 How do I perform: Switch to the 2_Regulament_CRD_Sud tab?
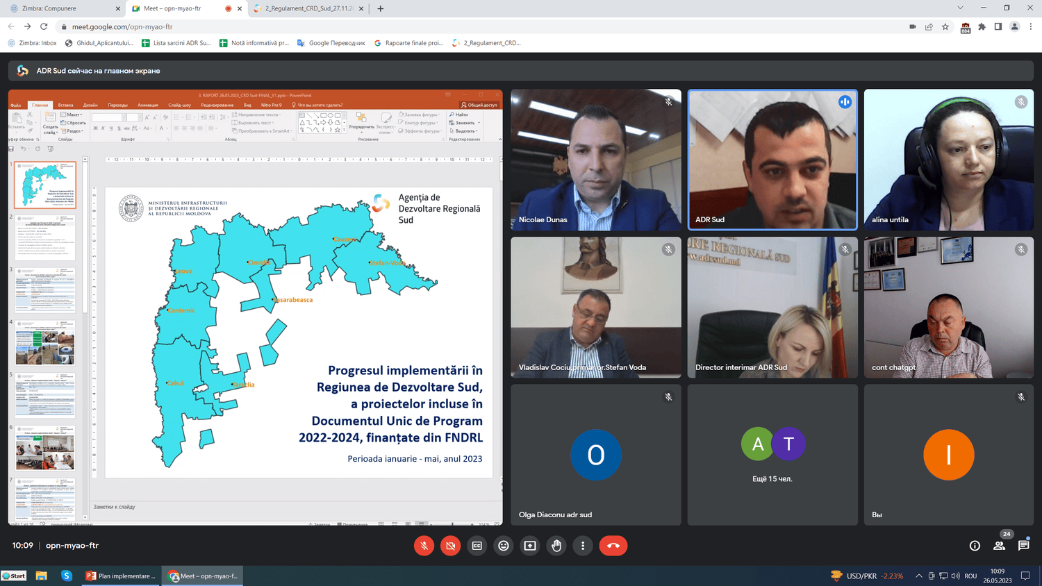coord(308,8)
